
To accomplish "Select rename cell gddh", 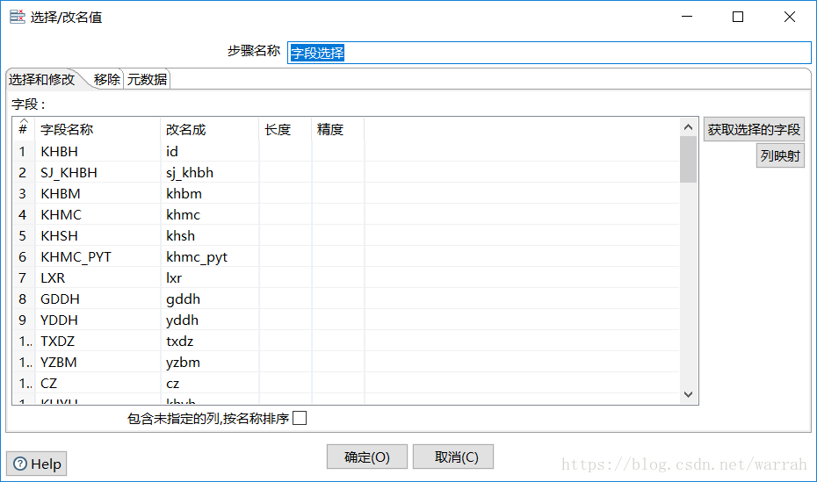I will [209, 299].
